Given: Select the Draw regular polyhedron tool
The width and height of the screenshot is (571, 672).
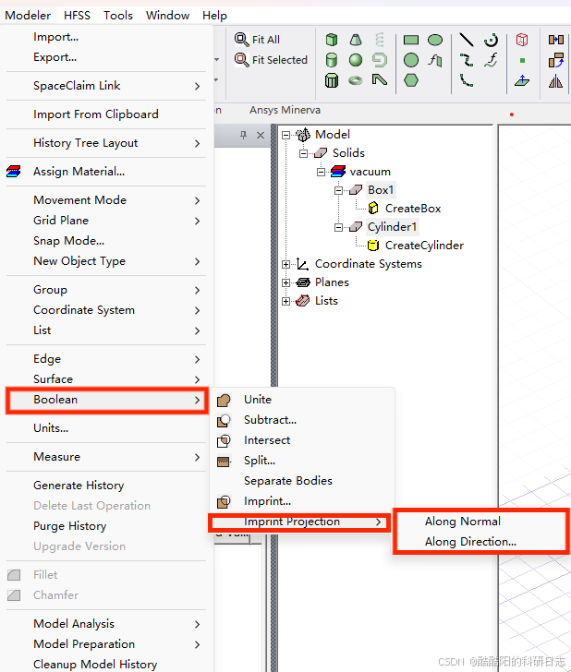Looking at the screenshot, I should [x=331, y=80].
